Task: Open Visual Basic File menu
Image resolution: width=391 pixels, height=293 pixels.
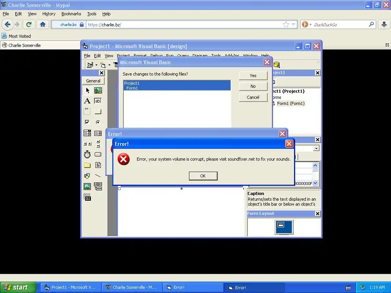Action: [87, 56]
